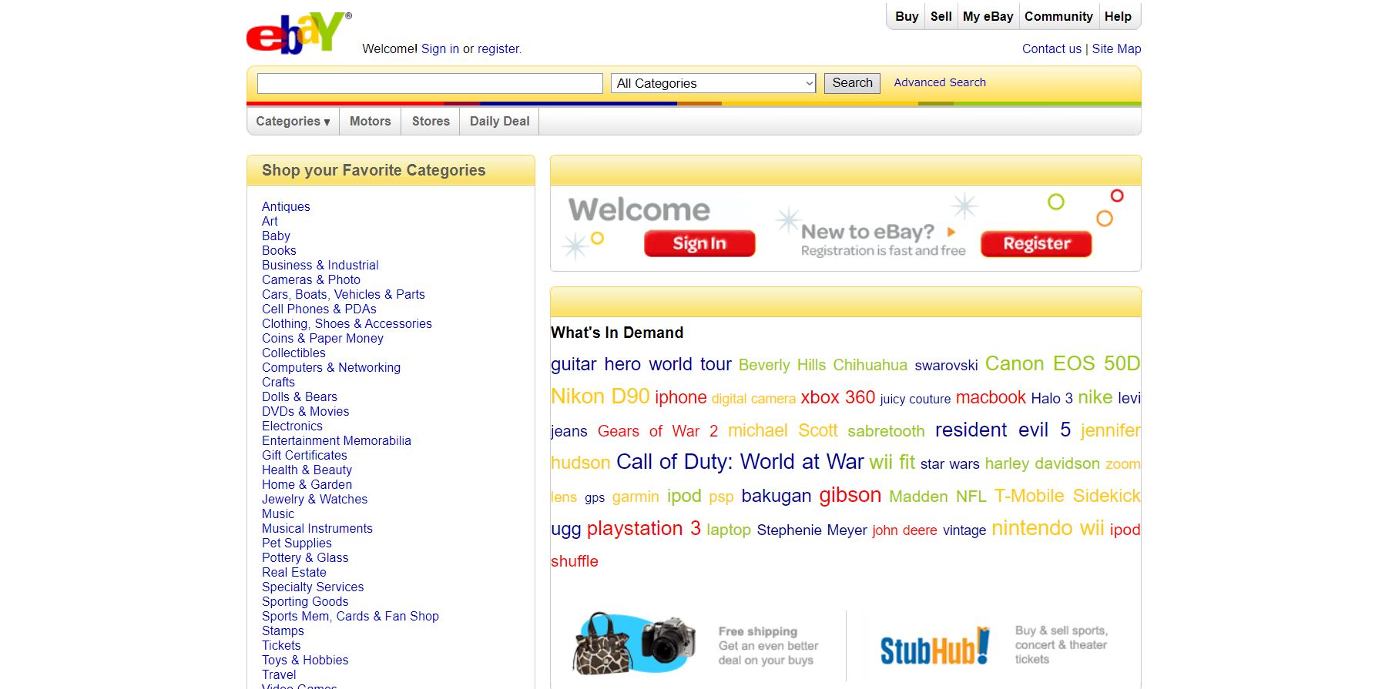Image resolution: width=1392 pixels, height=689 pixels.
Task: Open the Daily Deal tab
Action: pos(500,122)
